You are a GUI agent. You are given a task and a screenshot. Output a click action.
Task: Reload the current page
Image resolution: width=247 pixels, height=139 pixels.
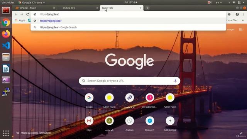[28, 14]
